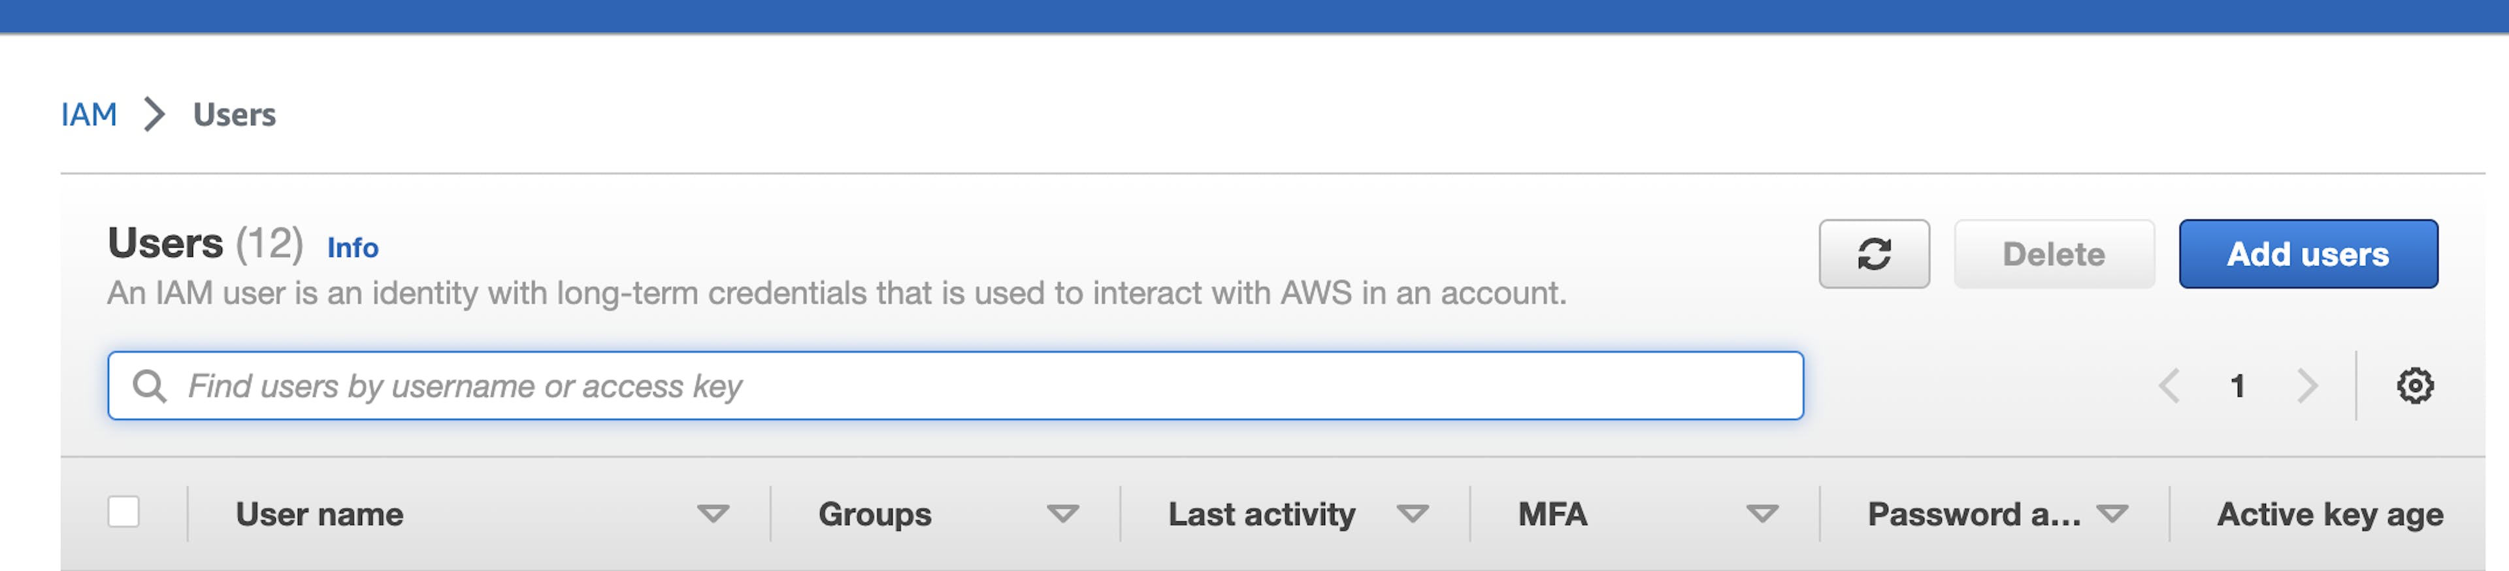This screenshot has width=2509, height=571.
Task: Go to previous page arrow
Action: tap(2169, 386)
